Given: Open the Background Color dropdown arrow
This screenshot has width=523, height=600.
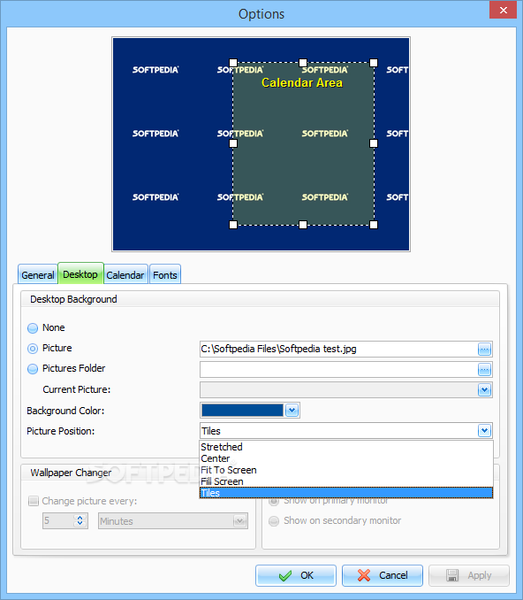Looking at the screenshot, I should point(292,411).
